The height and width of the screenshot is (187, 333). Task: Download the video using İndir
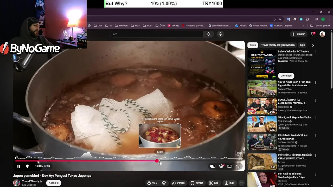pos(229,183)
